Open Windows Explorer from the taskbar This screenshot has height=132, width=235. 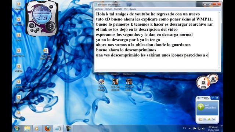[27, 128]
